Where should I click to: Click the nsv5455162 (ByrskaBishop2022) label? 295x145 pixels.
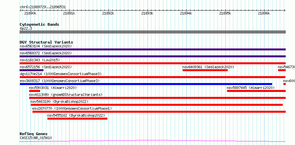76,115
